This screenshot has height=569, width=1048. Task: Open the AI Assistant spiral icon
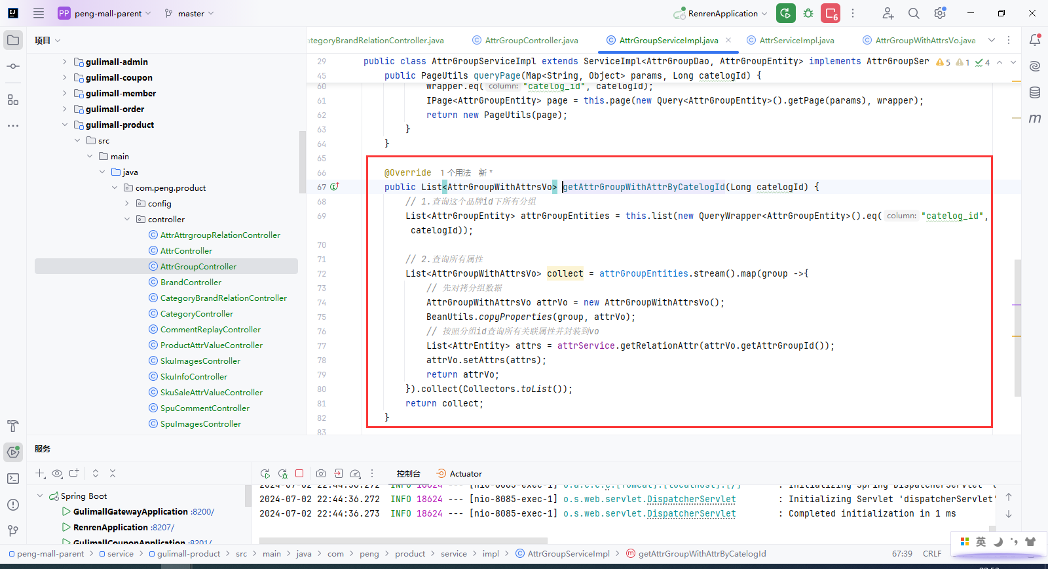click(x=1035, y=66)
